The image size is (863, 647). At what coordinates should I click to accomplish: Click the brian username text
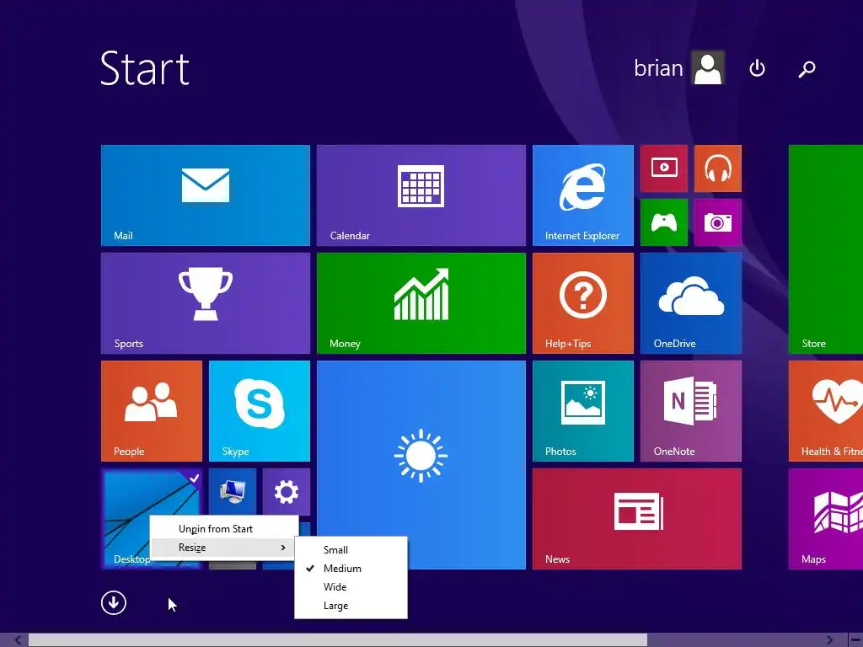pyautogui.click(x=658, y=68)
